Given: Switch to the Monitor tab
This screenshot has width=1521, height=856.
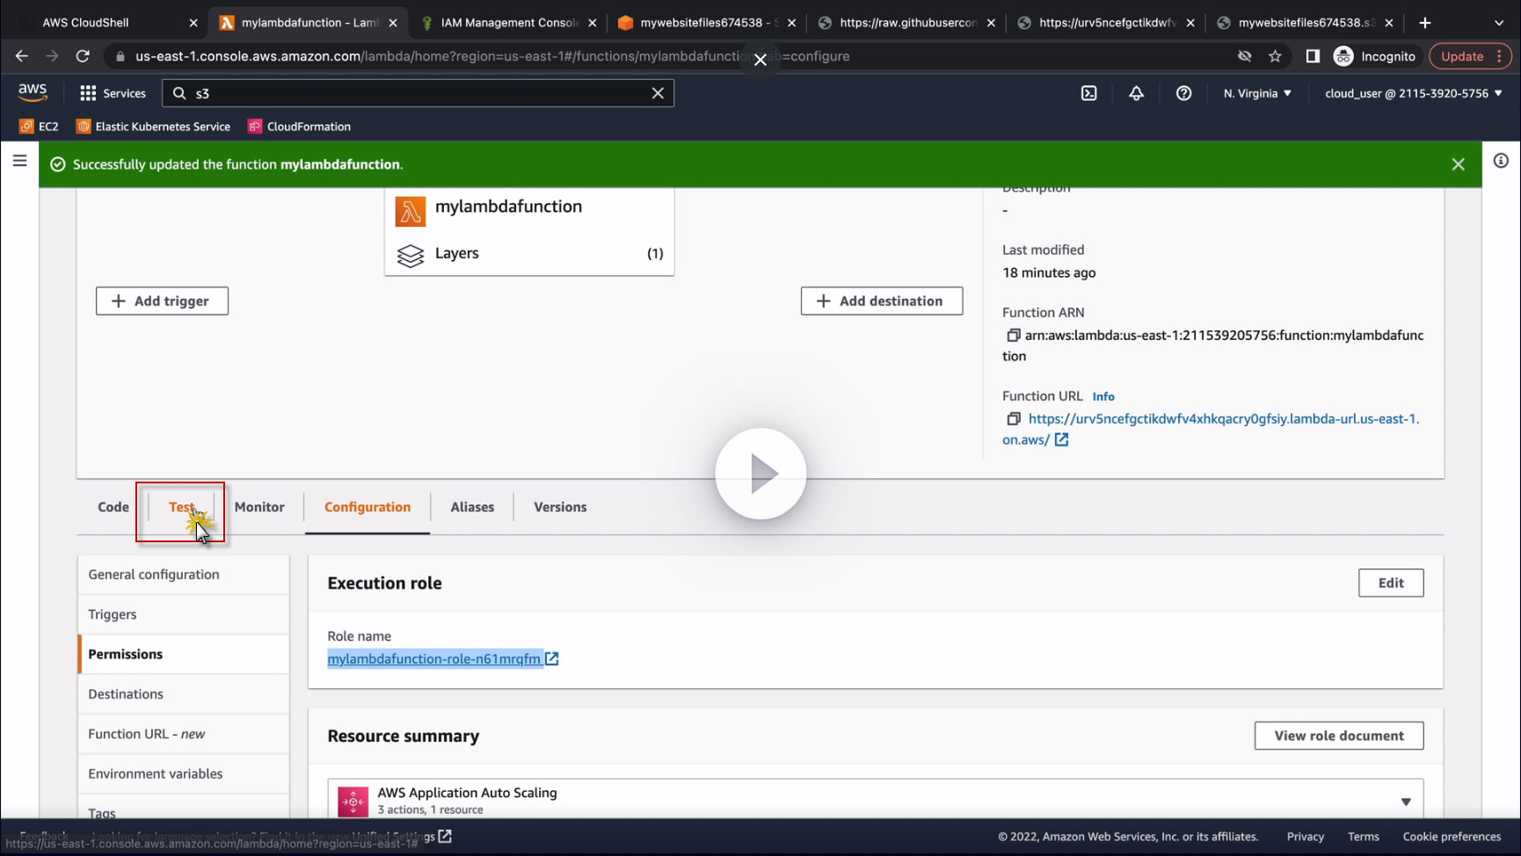Looking at the screenshot, I should [259, 507].
